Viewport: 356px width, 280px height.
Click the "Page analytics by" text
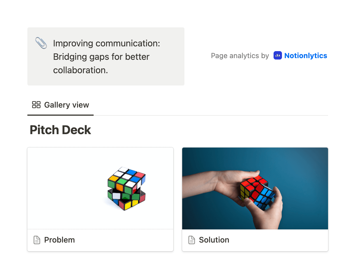click(x=240, y=56)
